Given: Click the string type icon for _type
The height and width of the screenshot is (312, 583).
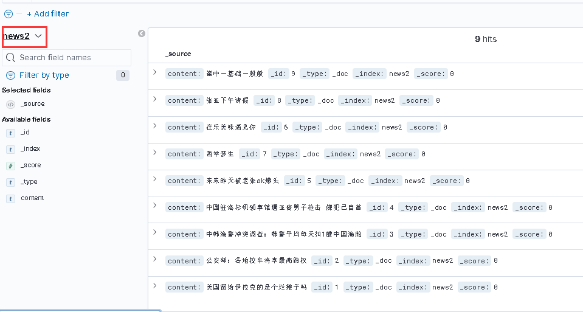Looking at the screenshot, I should point(10,182).
